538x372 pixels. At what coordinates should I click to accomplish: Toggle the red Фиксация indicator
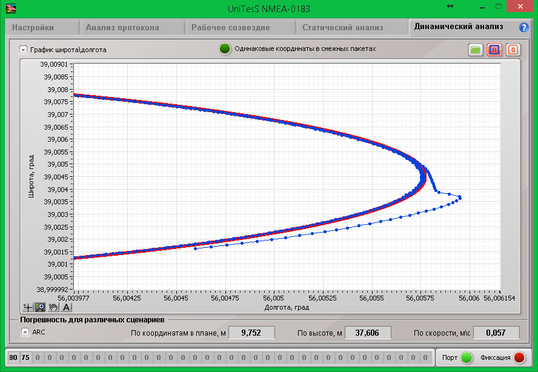point(519,357)
